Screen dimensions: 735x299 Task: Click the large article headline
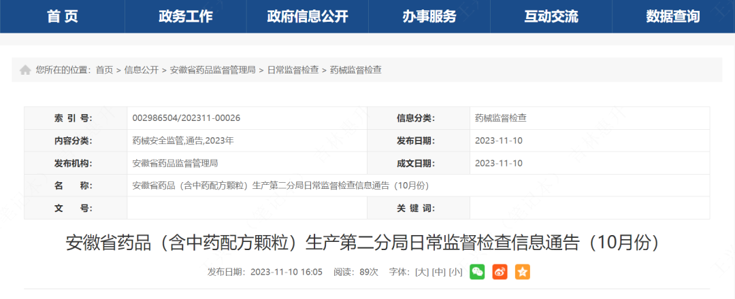pos(363,243)
